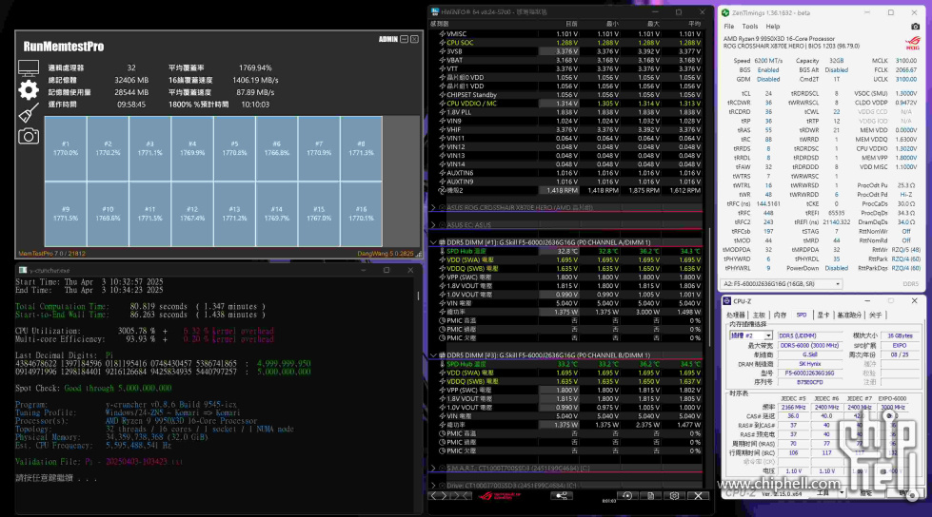Switch to CPU-Z 关于 tab
932x517 pixels.
(876, 316)
